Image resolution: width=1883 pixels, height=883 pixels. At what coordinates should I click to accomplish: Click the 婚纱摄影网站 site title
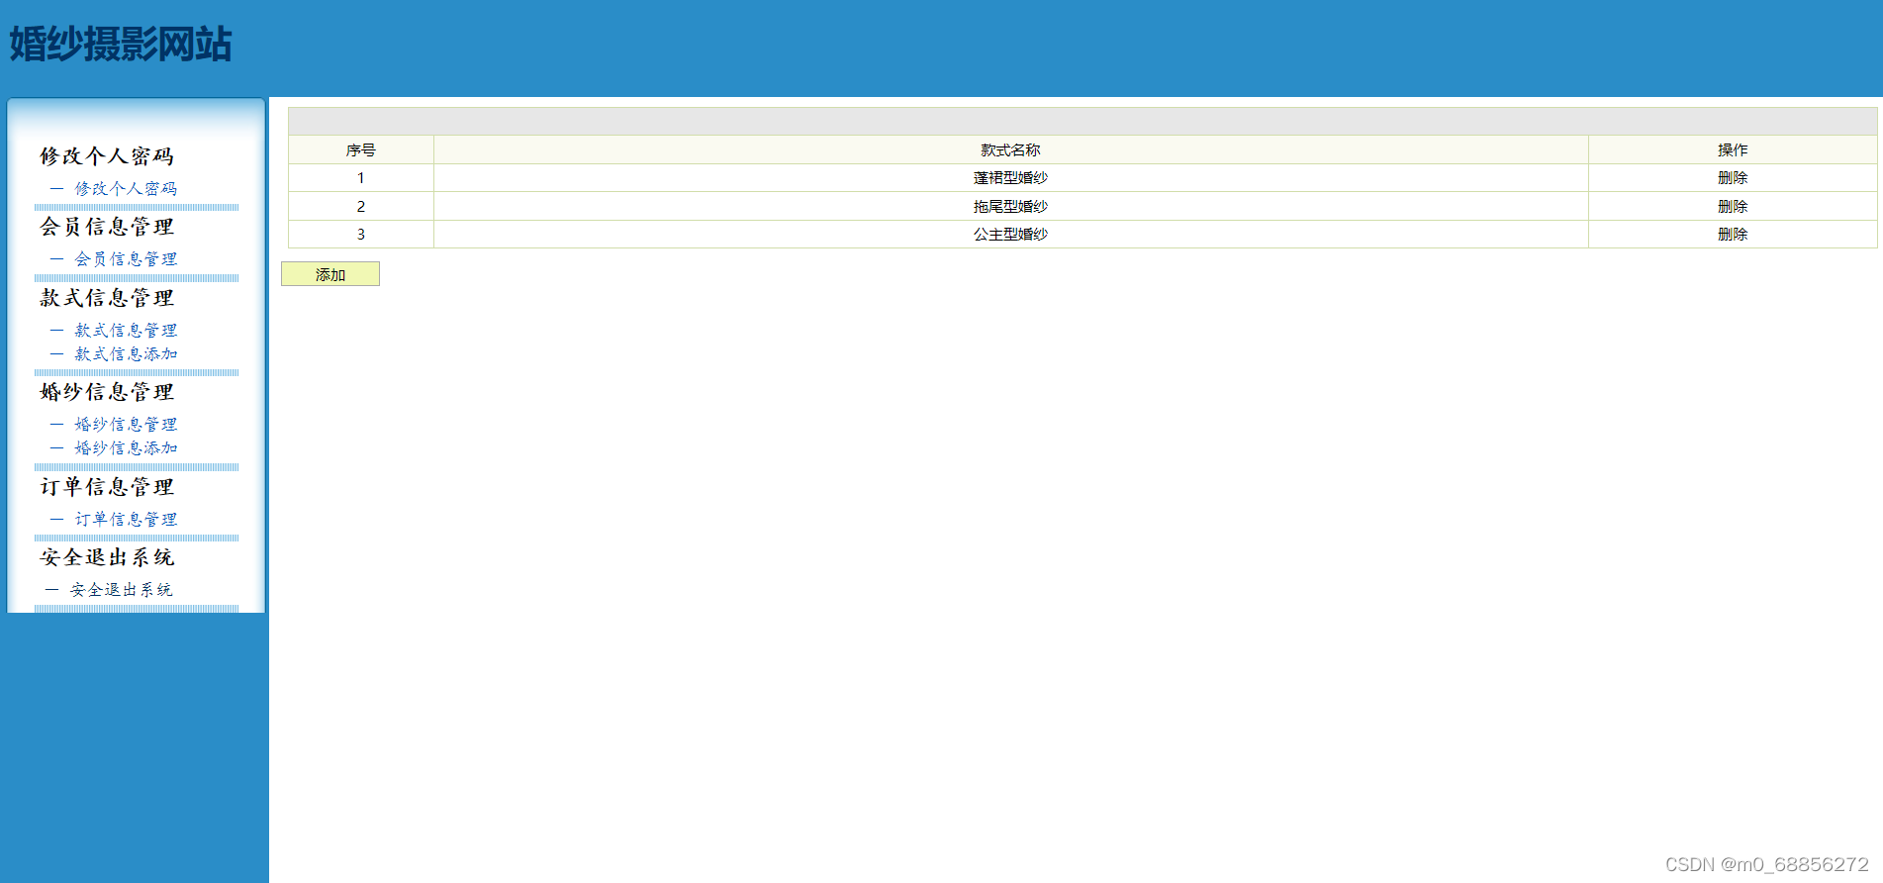coord(121,44)
